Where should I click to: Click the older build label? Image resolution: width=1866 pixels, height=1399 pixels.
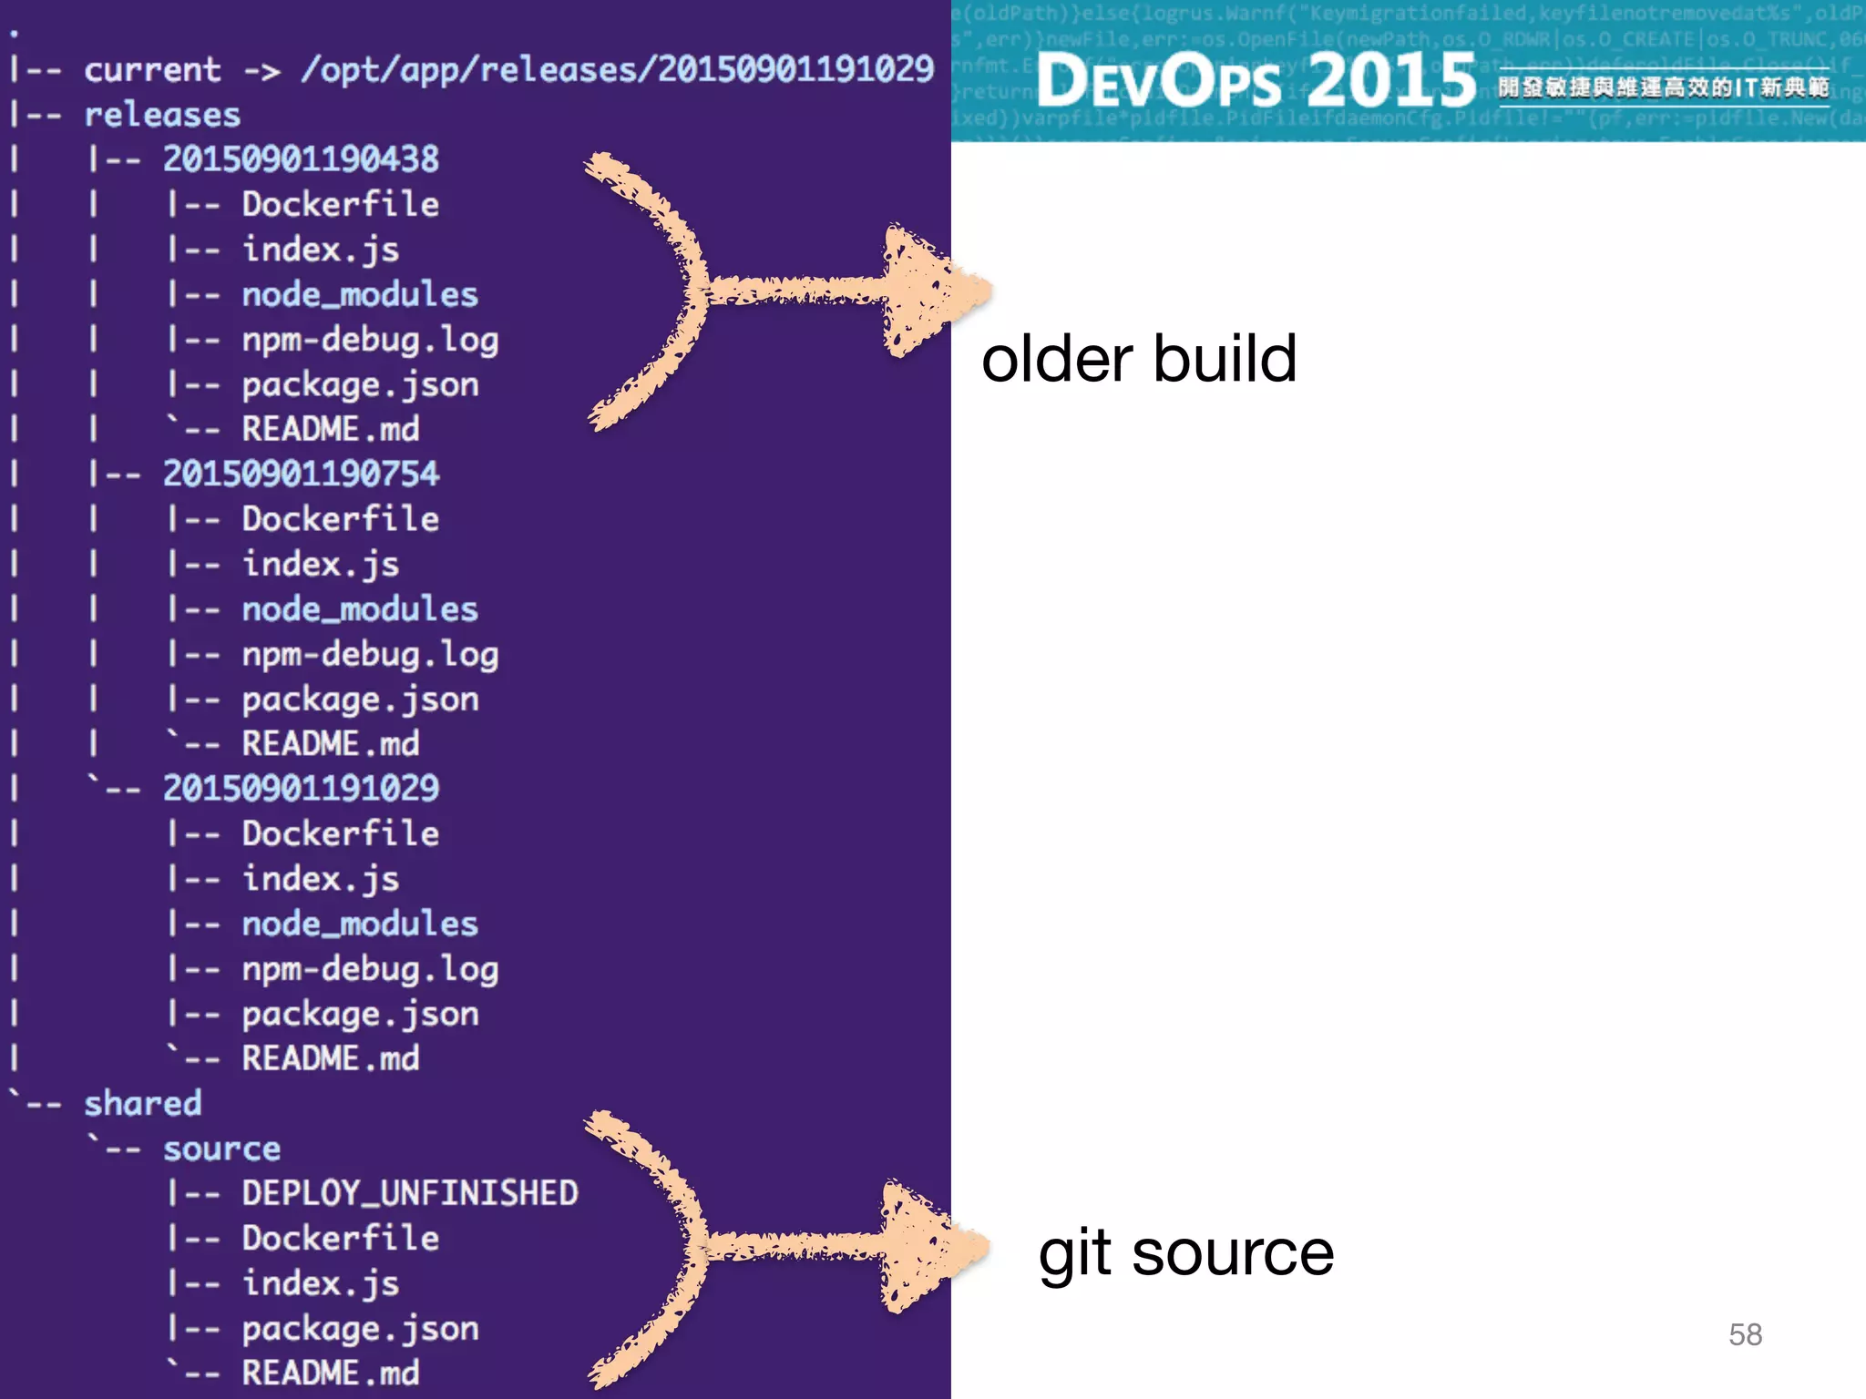click(x=1139, y=359)
